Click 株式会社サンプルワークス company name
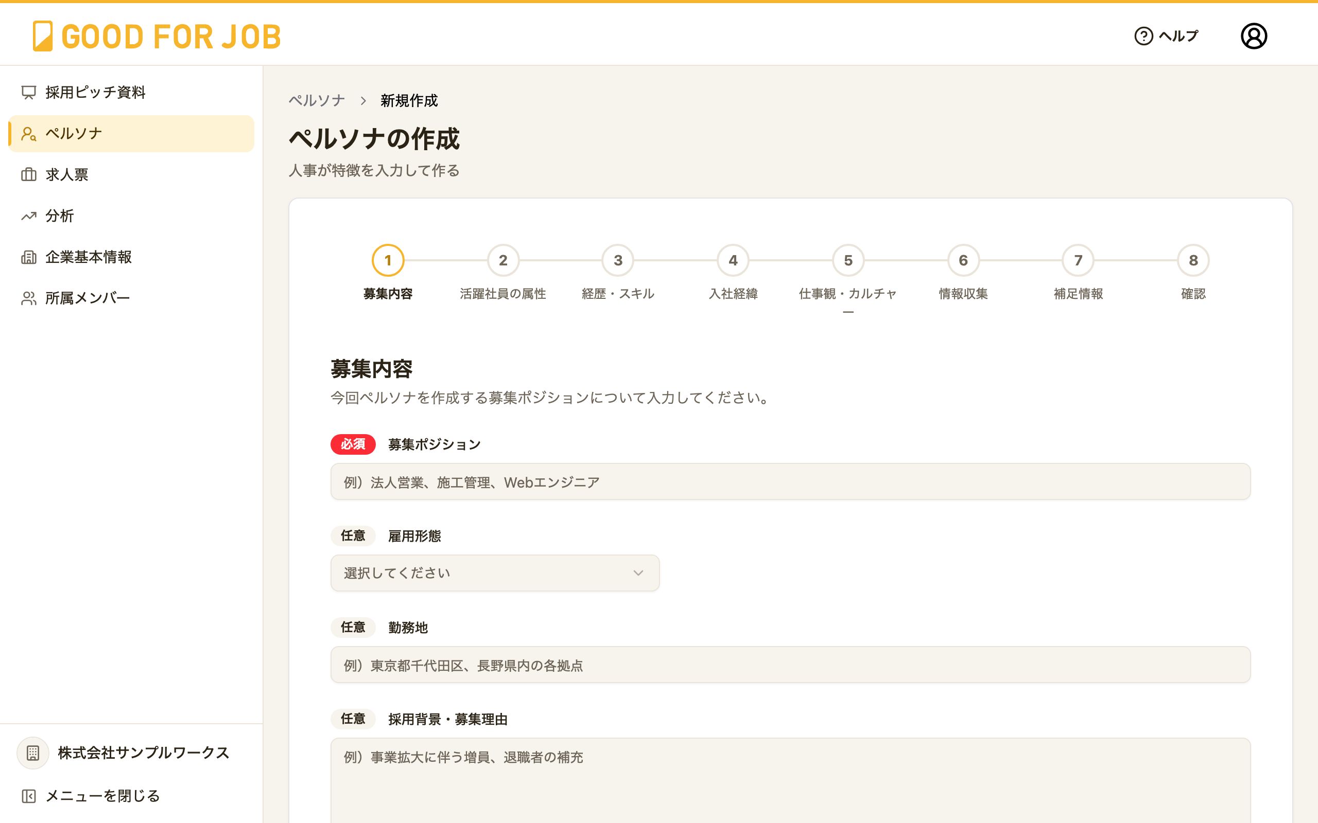This screenshot has height=823, width=1318. point(144,753)
